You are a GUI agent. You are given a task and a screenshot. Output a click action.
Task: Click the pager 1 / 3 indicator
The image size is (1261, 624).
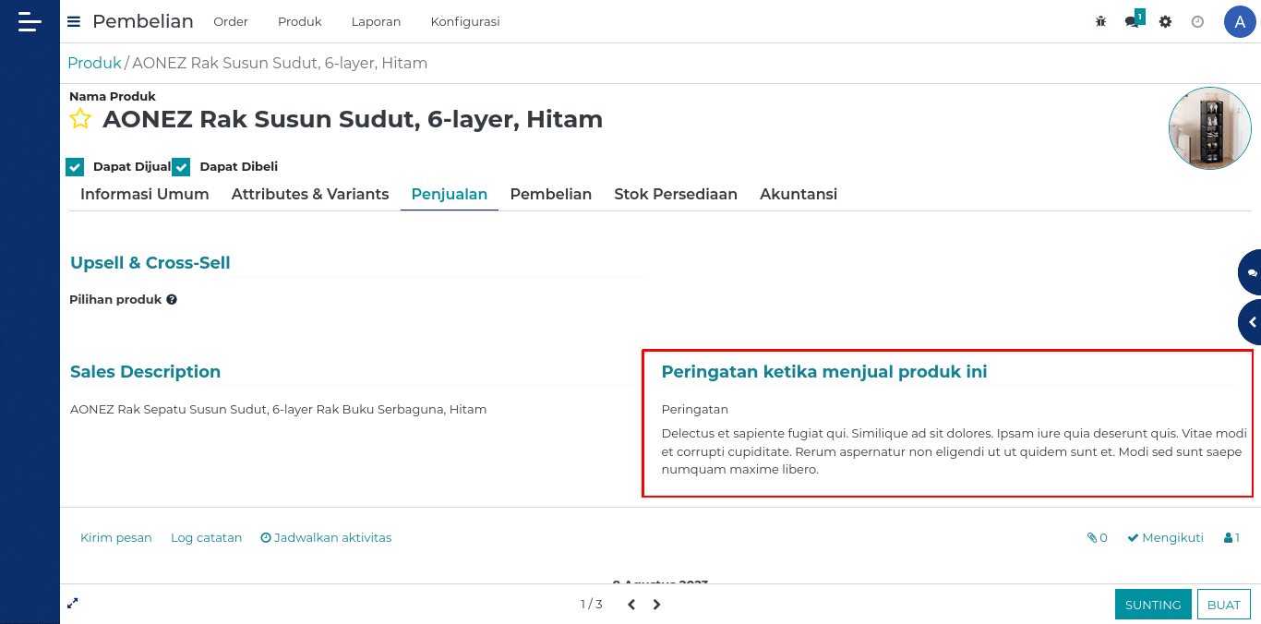pos(592,605)
